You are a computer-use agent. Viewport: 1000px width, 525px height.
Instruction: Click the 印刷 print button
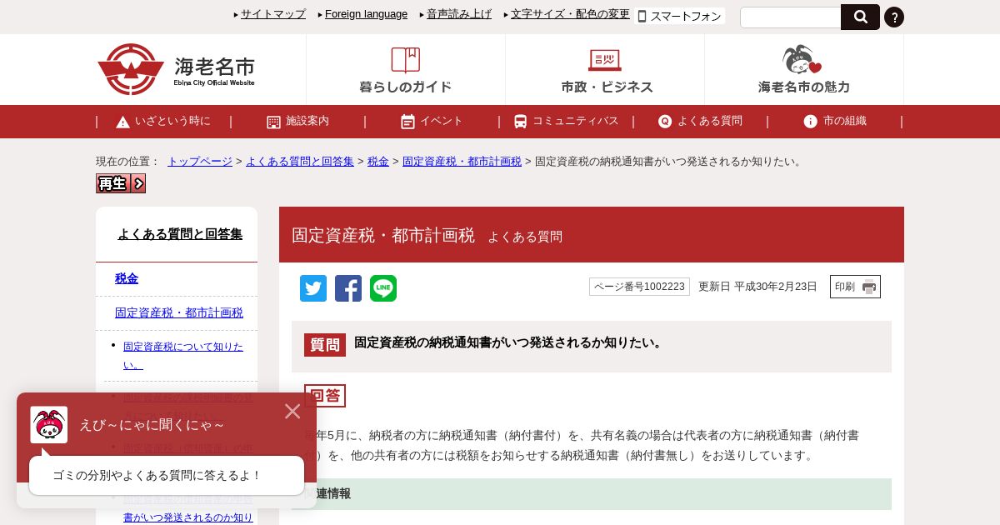coord(855,287)
